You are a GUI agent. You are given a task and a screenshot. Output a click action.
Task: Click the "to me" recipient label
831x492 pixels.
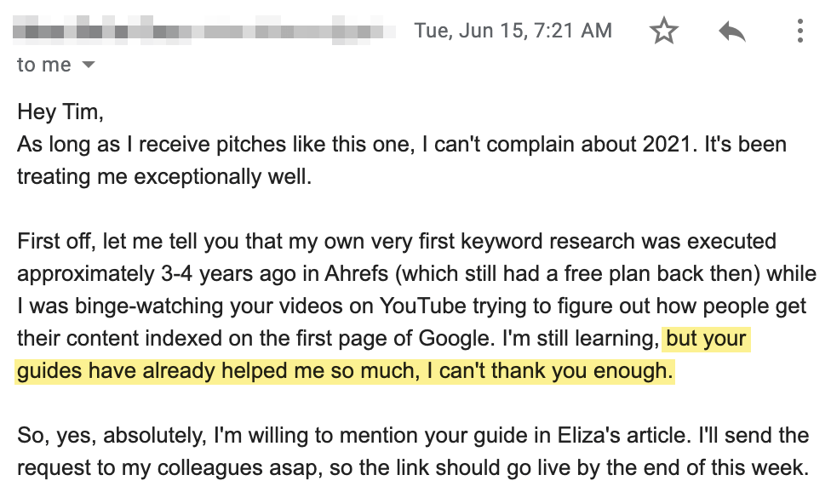(44, 66)
